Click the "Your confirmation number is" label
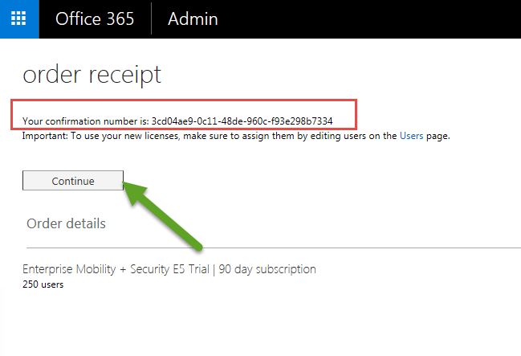 click(85, 121)
